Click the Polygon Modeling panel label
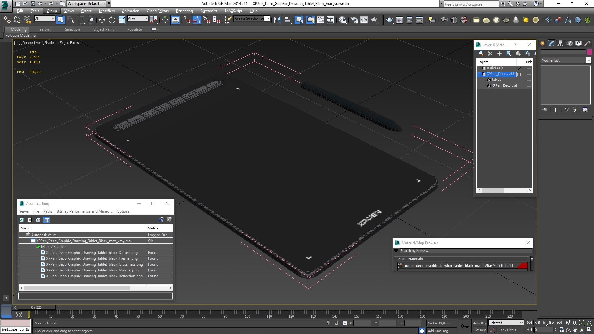 pos(20,35)
